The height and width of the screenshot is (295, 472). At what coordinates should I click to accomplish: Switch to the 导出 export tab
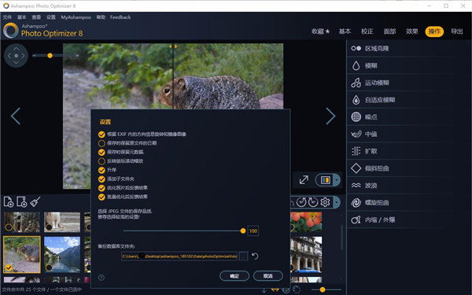[x=456, y=31]
